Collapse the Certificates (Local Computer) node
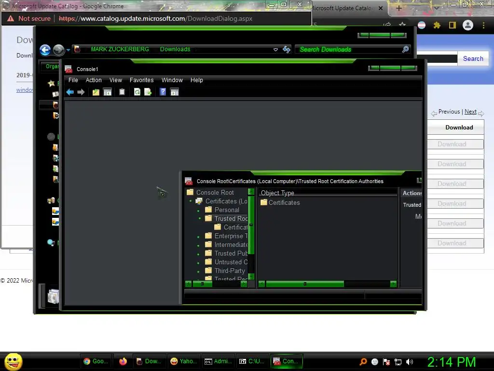The height and width of the screenshot is (371, 494). [x=190, y=201]
